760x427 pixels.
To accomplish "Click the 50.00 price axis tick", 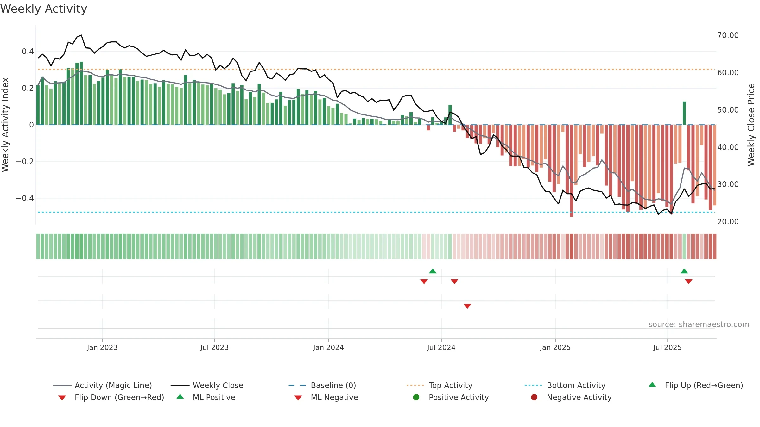I will 728,110.
